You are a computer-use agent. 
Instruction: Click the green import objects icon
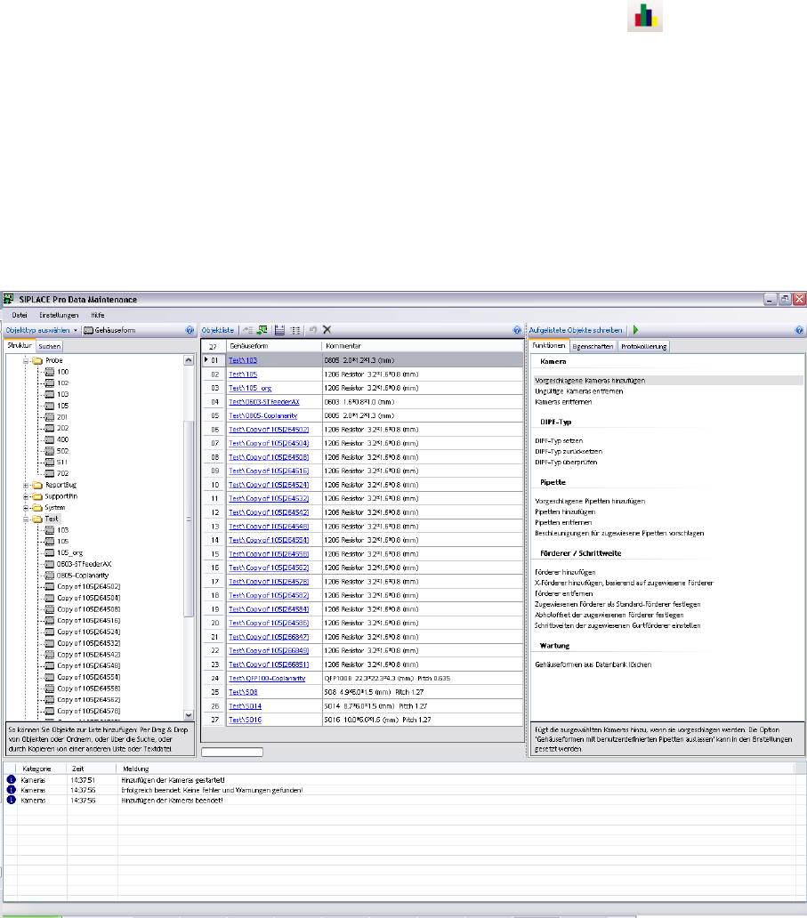click(262, 330)
